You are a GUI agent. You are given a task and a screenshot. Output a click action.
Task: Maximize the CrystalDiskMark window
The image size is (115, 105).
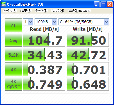[103, 5]
